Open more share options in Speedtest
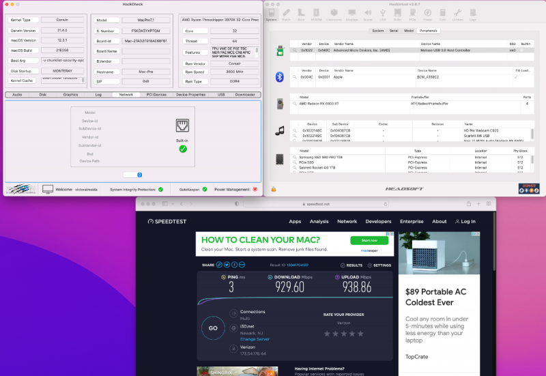Image resolution: width=546 pixels, height=376 pixels. pos(242,265)
